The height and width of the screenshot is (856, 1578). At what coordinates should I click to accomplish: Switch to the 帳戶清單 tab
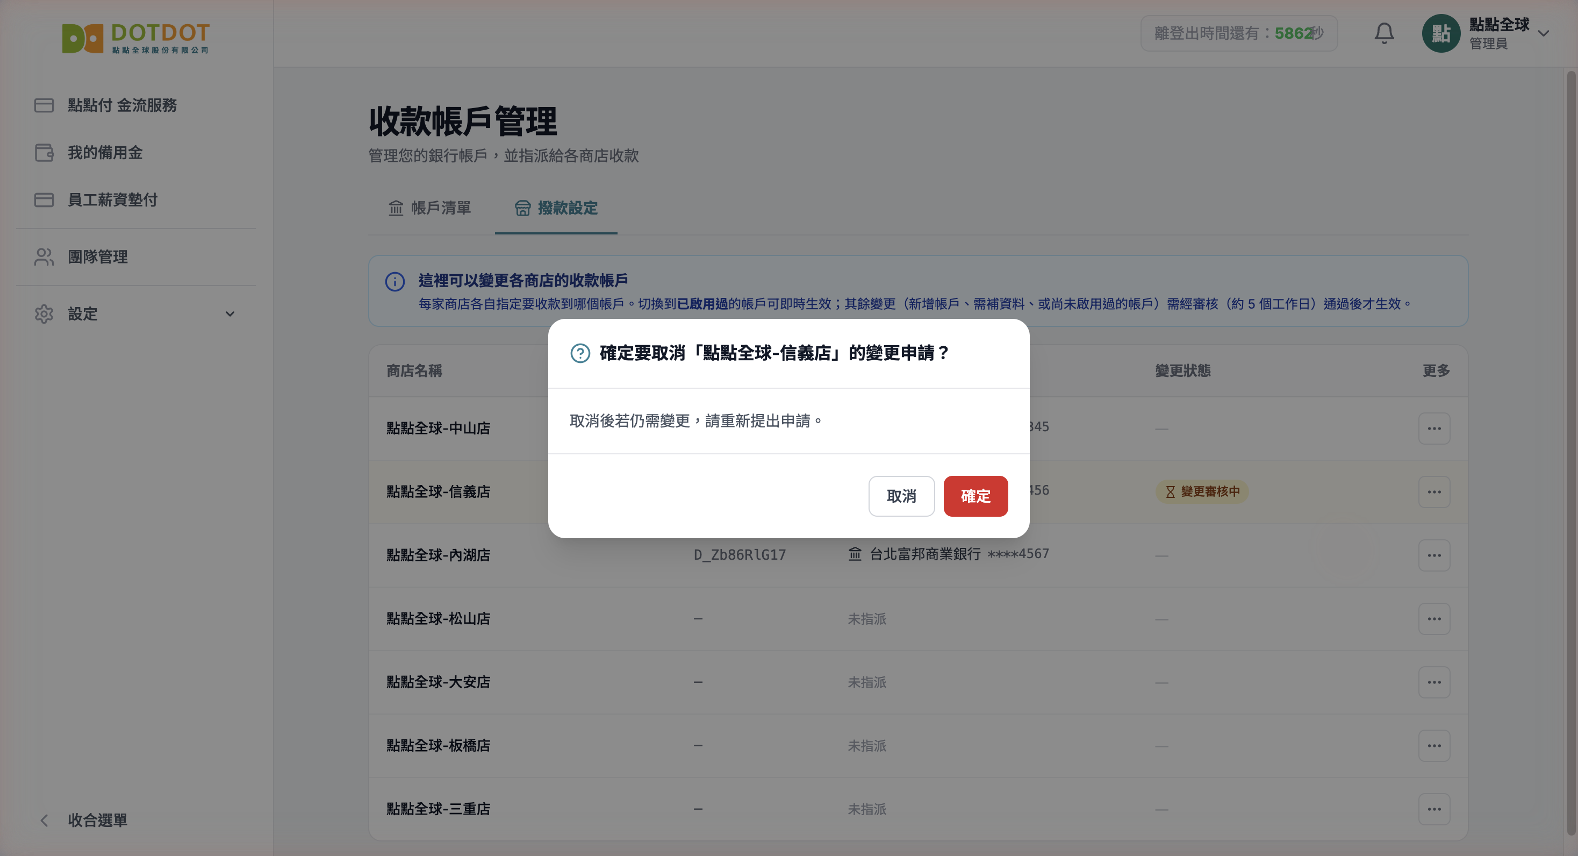(x=431, y=208)
